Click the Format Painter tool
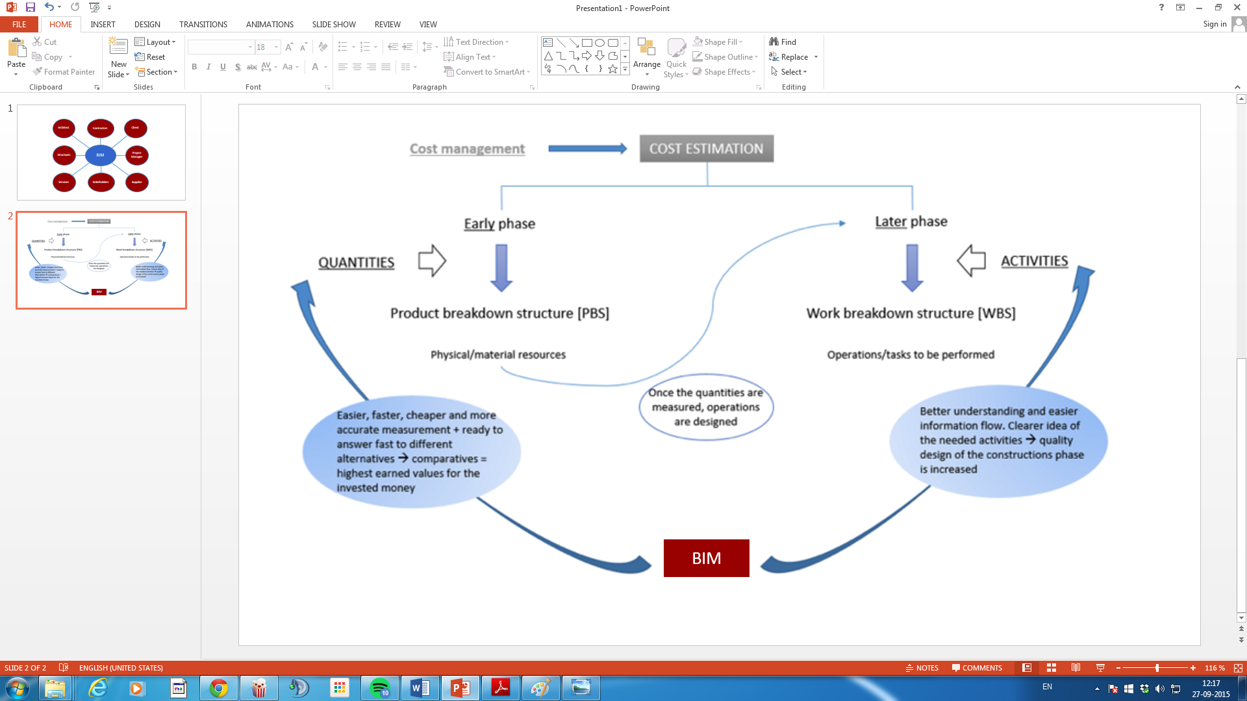The width and height of the screenshot is (1247, 701). 64,72
